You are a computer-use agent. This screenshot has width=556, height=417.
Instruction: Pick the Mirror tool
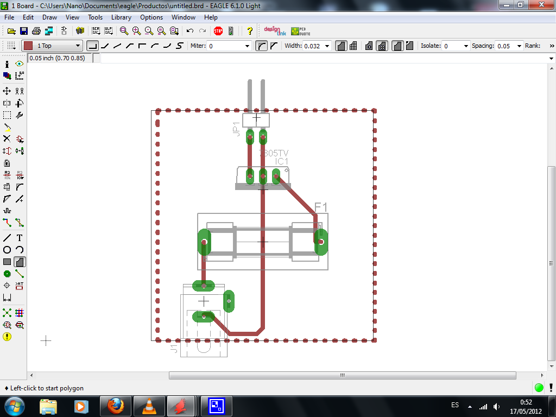7,103
